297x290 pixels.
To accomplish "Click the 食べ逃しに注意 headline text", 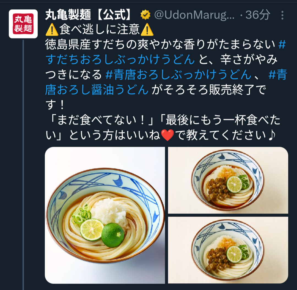I will (100, 29).
